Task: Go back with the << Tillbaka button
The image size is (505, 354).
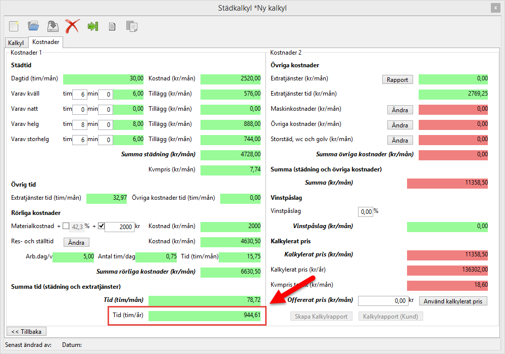Action: point(26,331)
